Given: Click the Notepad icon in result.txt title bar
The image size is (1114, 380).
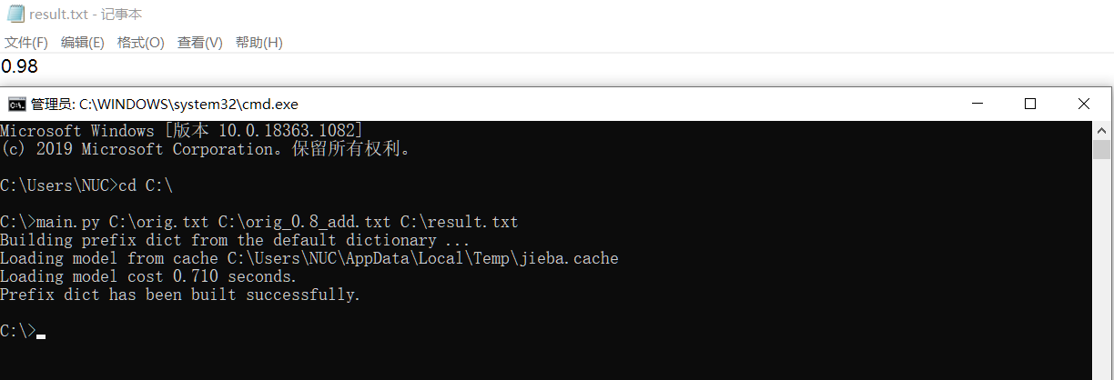Looking at the screenshot, I should (x=15, y=15).
